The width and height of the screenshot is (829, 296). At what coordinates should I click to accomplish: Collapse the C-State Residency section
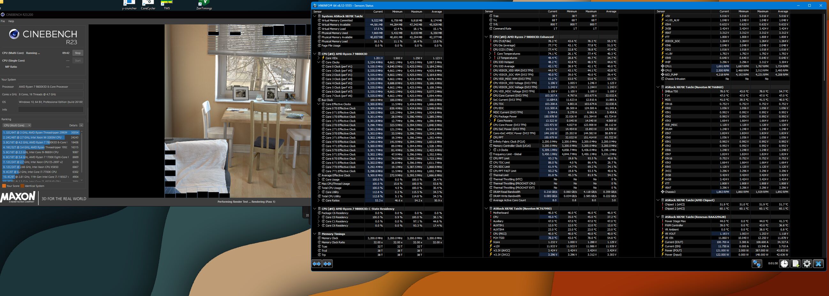pos(315,209)
